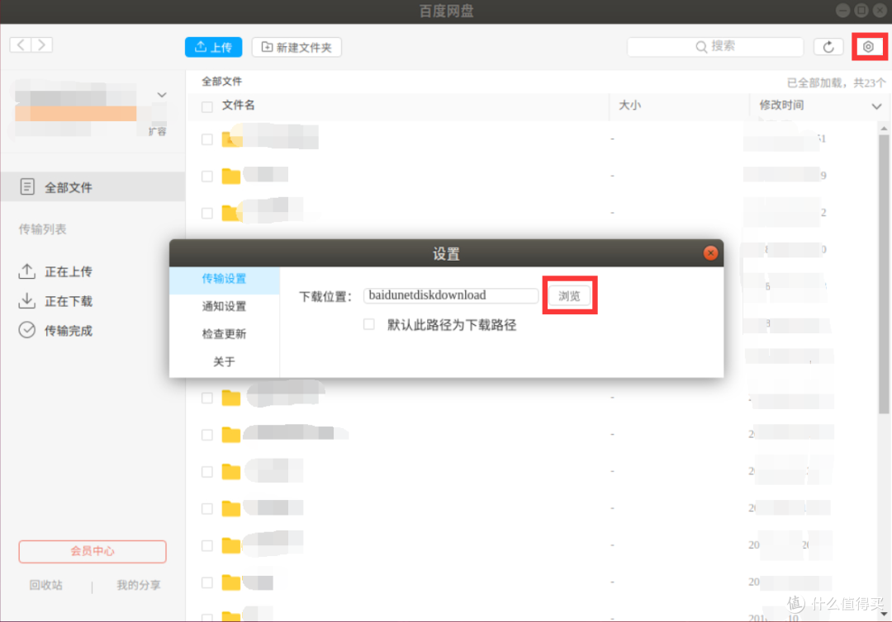This screenshot has height=622, width=892.
Task: Select the 关于 tab
Action: pyautogui.click(x=224, y=362)
